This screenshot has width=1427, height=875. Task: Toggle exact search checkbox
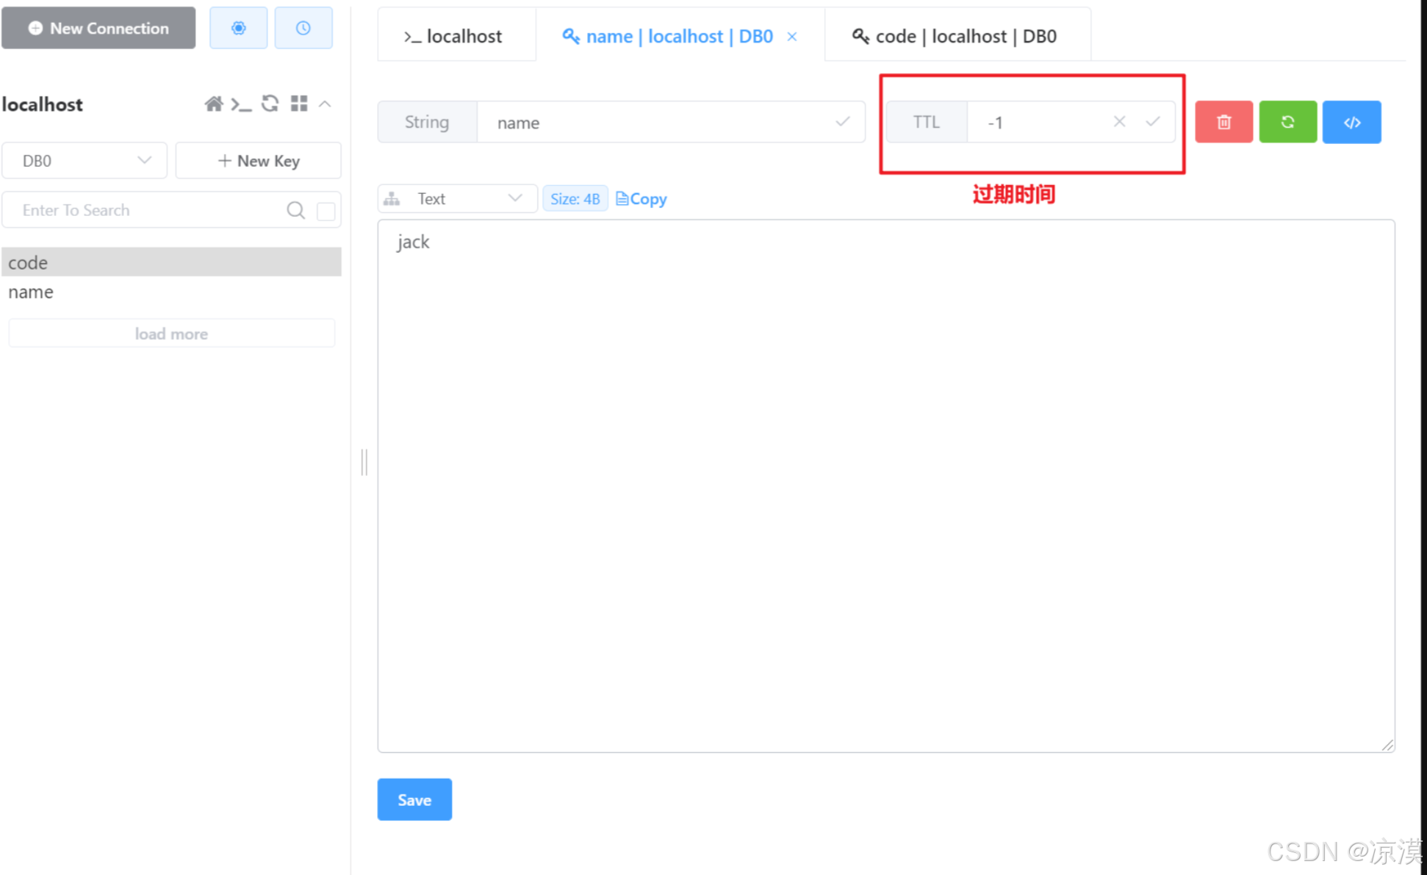tap(326, 211)
